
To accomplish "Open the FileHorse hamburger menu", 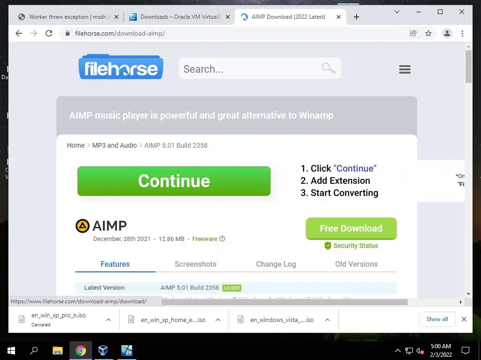I will 404,69.
